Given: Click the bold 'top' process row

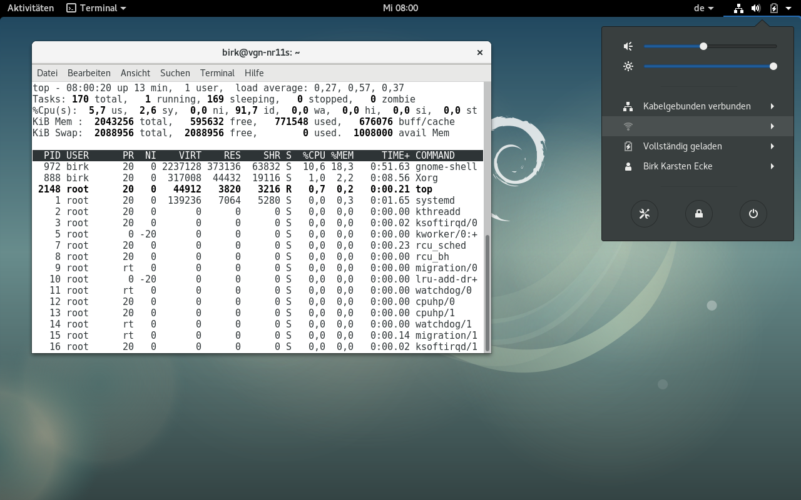Looking at the screenshot, I should coord(258,189).
